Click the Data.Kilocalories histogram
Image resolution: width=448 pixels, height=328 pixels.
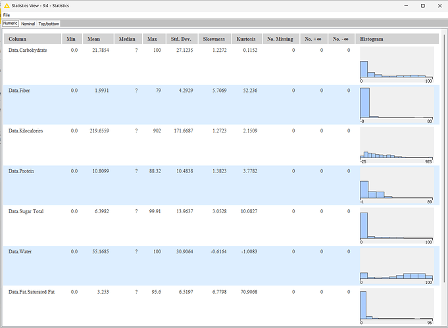pyautogui.click(x=397, y=146)
